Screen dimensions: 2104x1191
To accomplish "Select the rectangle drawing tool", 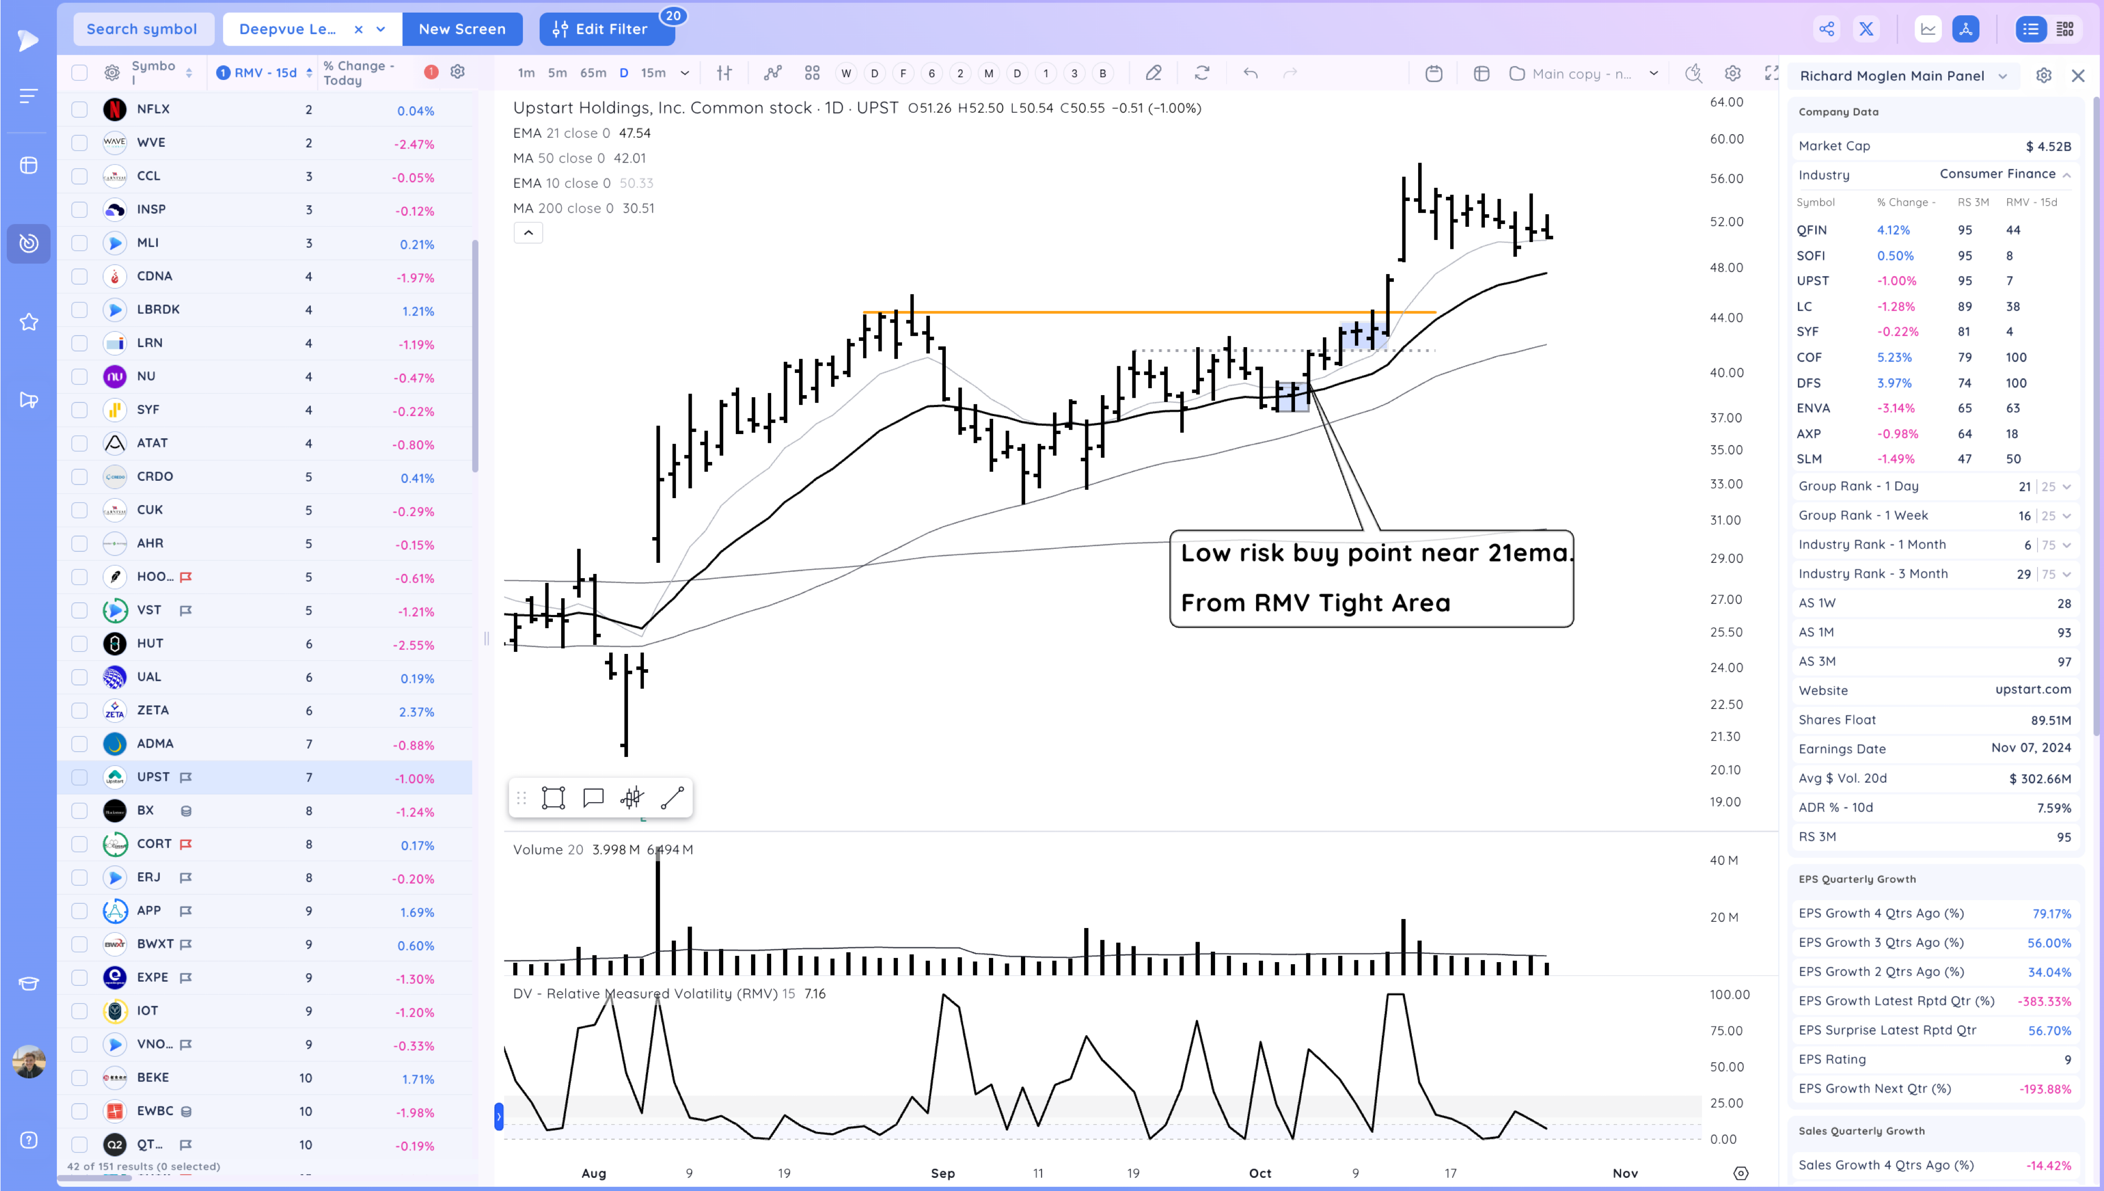I will click(x=553, y=798).
